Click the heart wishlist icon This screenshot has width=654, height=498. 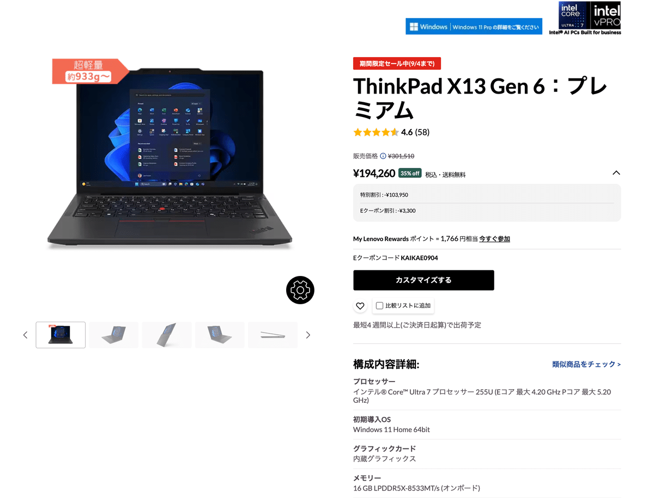360,306
